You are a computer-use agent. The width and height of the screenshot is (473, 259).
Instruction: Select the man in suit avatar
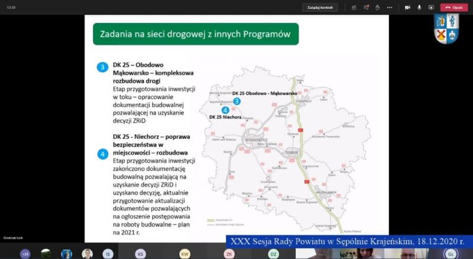(87, 254)
